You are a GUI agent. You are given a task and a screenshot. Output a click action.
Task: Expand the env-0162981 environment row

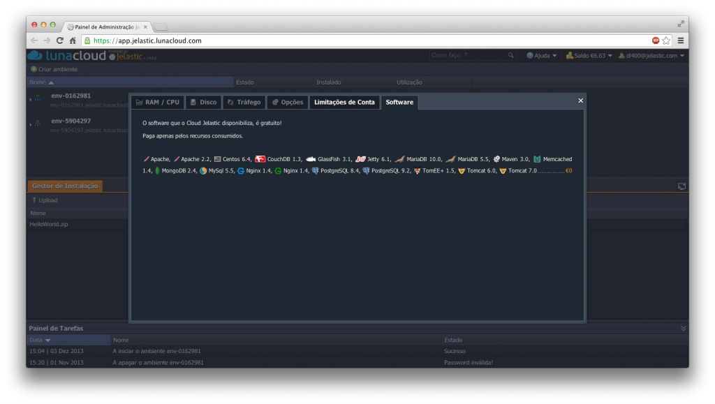point(31,99)
